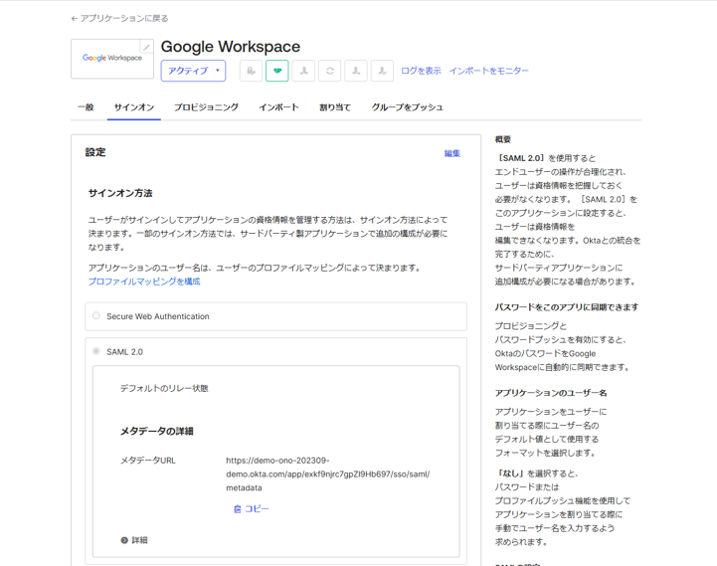The image size is (717, 566).
Task: Click the sync arrows provisioning status icon
Action: (x=330, y=71)
